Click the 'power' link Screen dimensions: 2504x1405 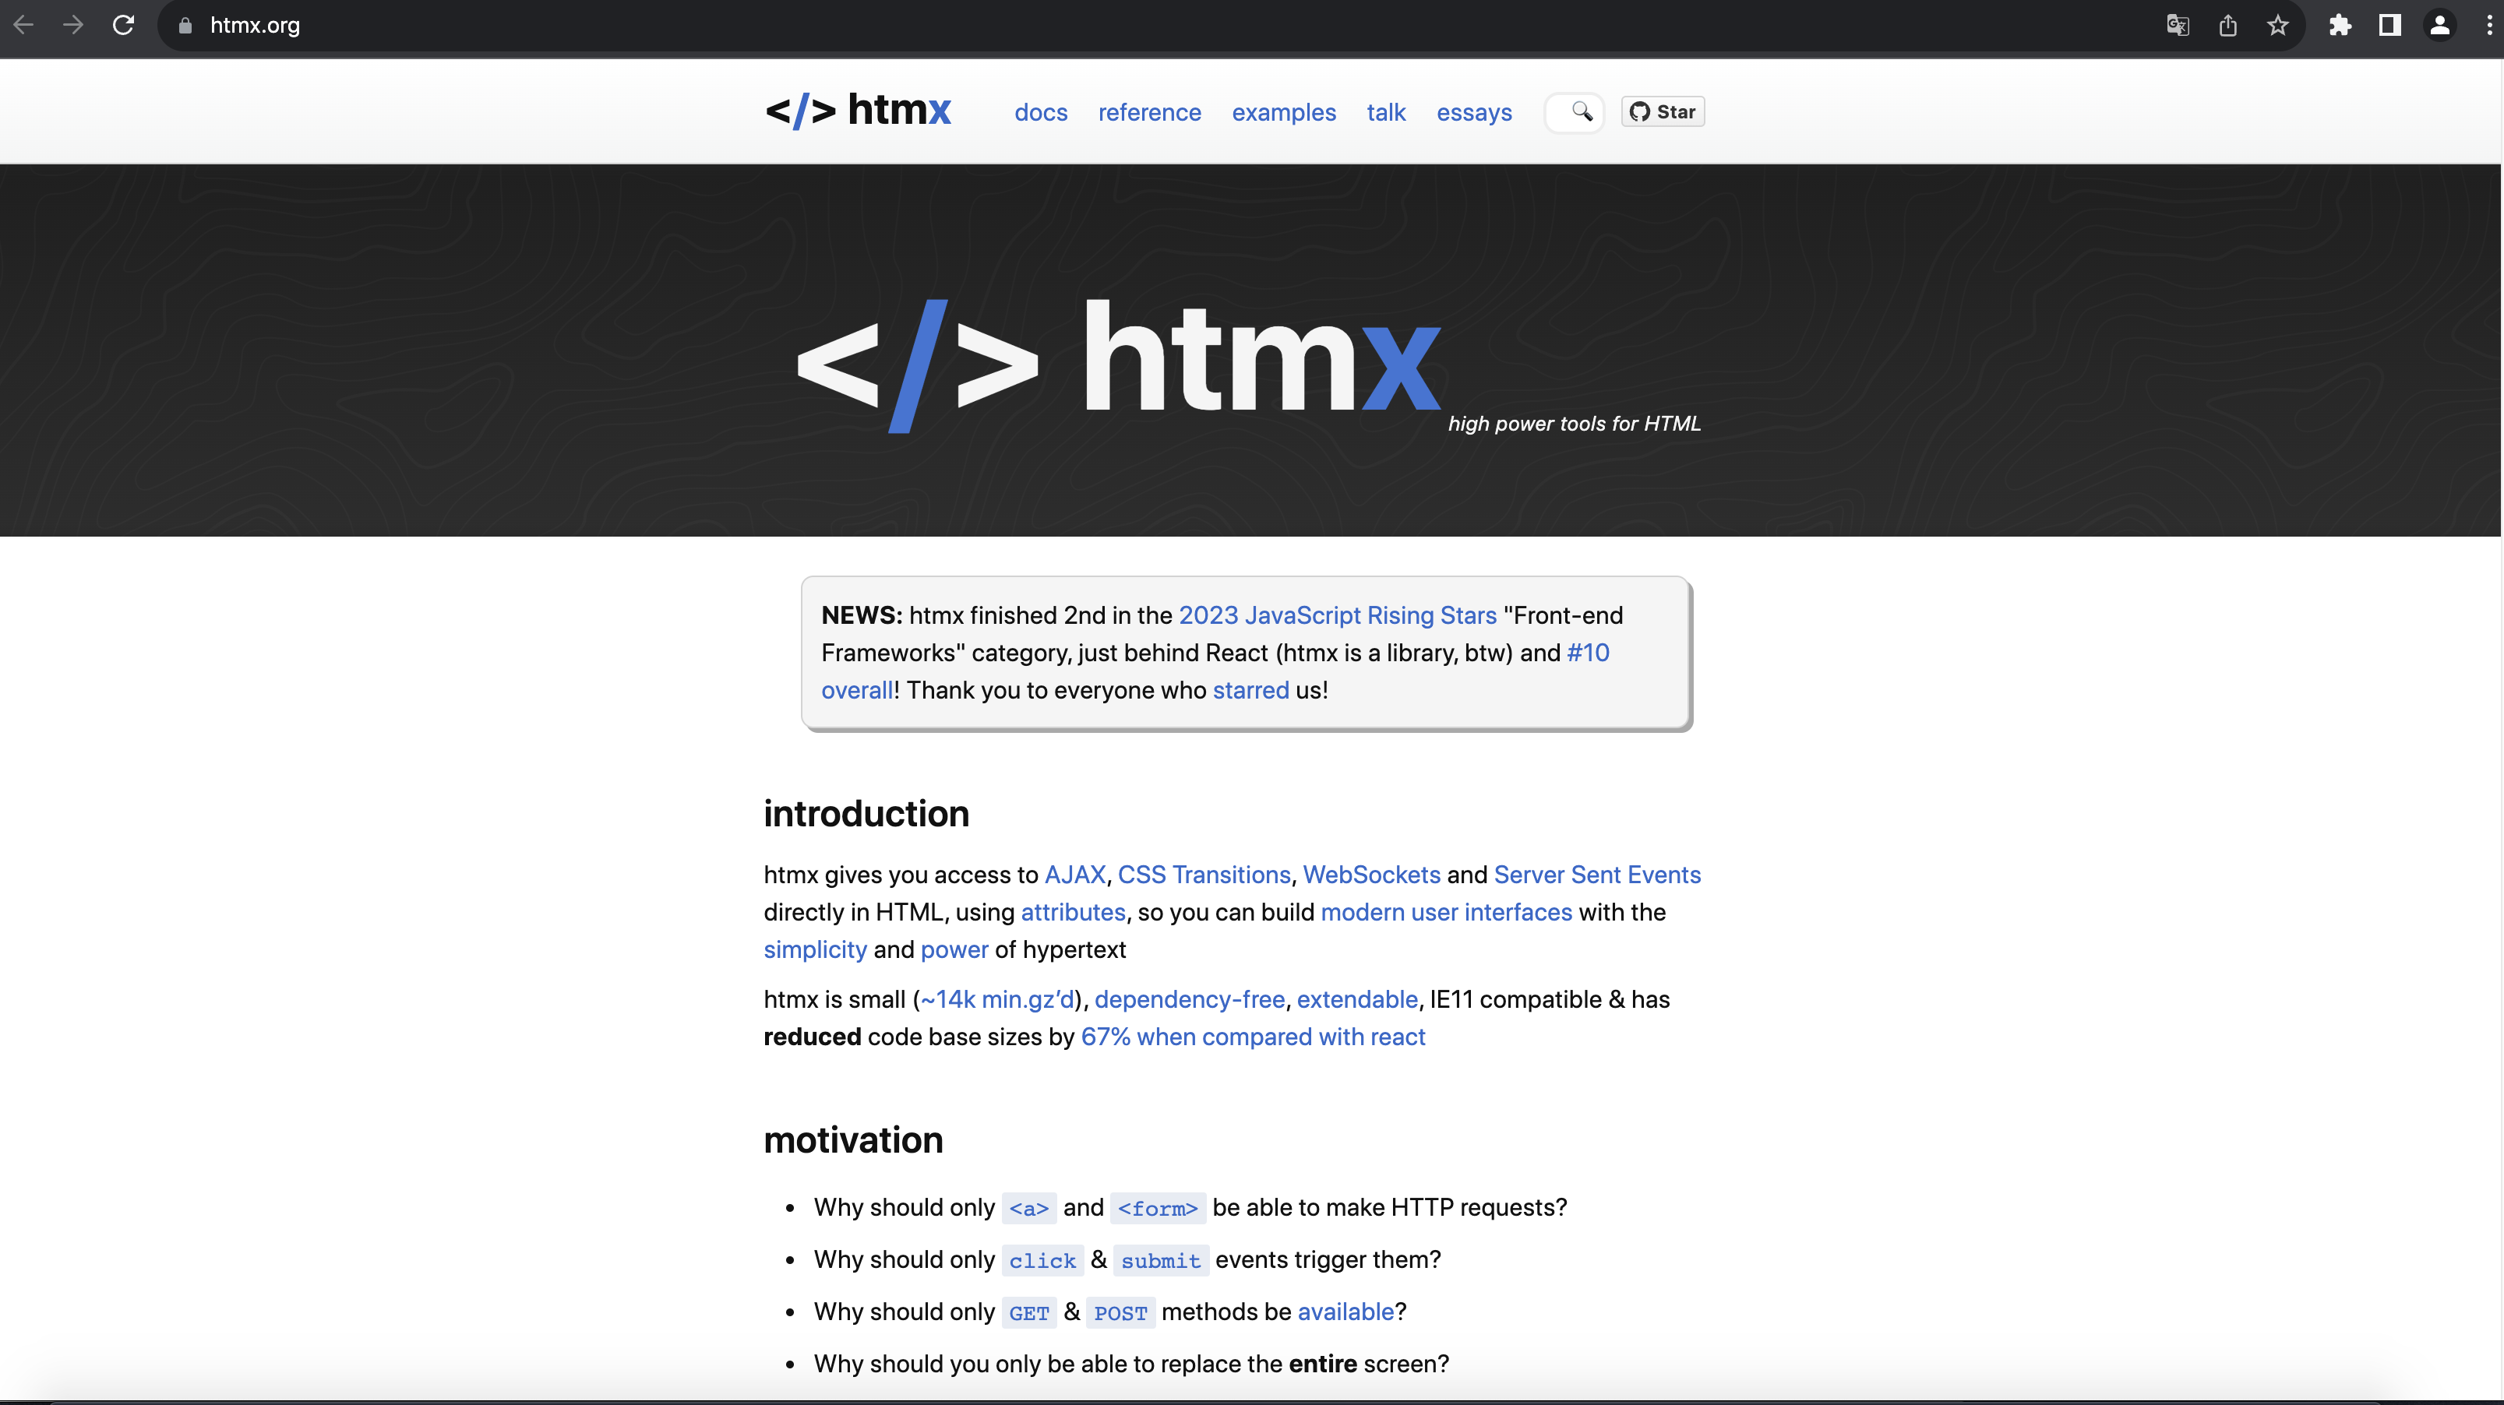[x=954, y=949]
